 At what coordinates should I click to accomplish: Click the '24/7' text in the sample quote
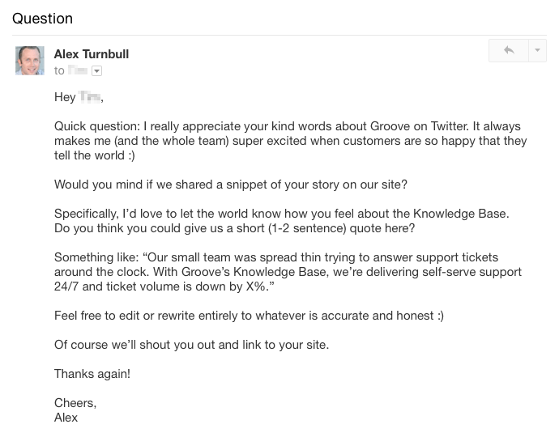[x=67, y=286]
